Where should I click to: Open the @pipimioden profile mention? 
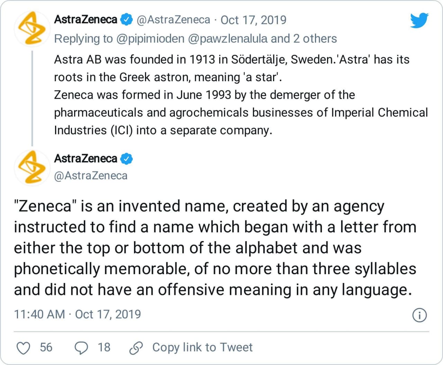click(x=151, y=39)
